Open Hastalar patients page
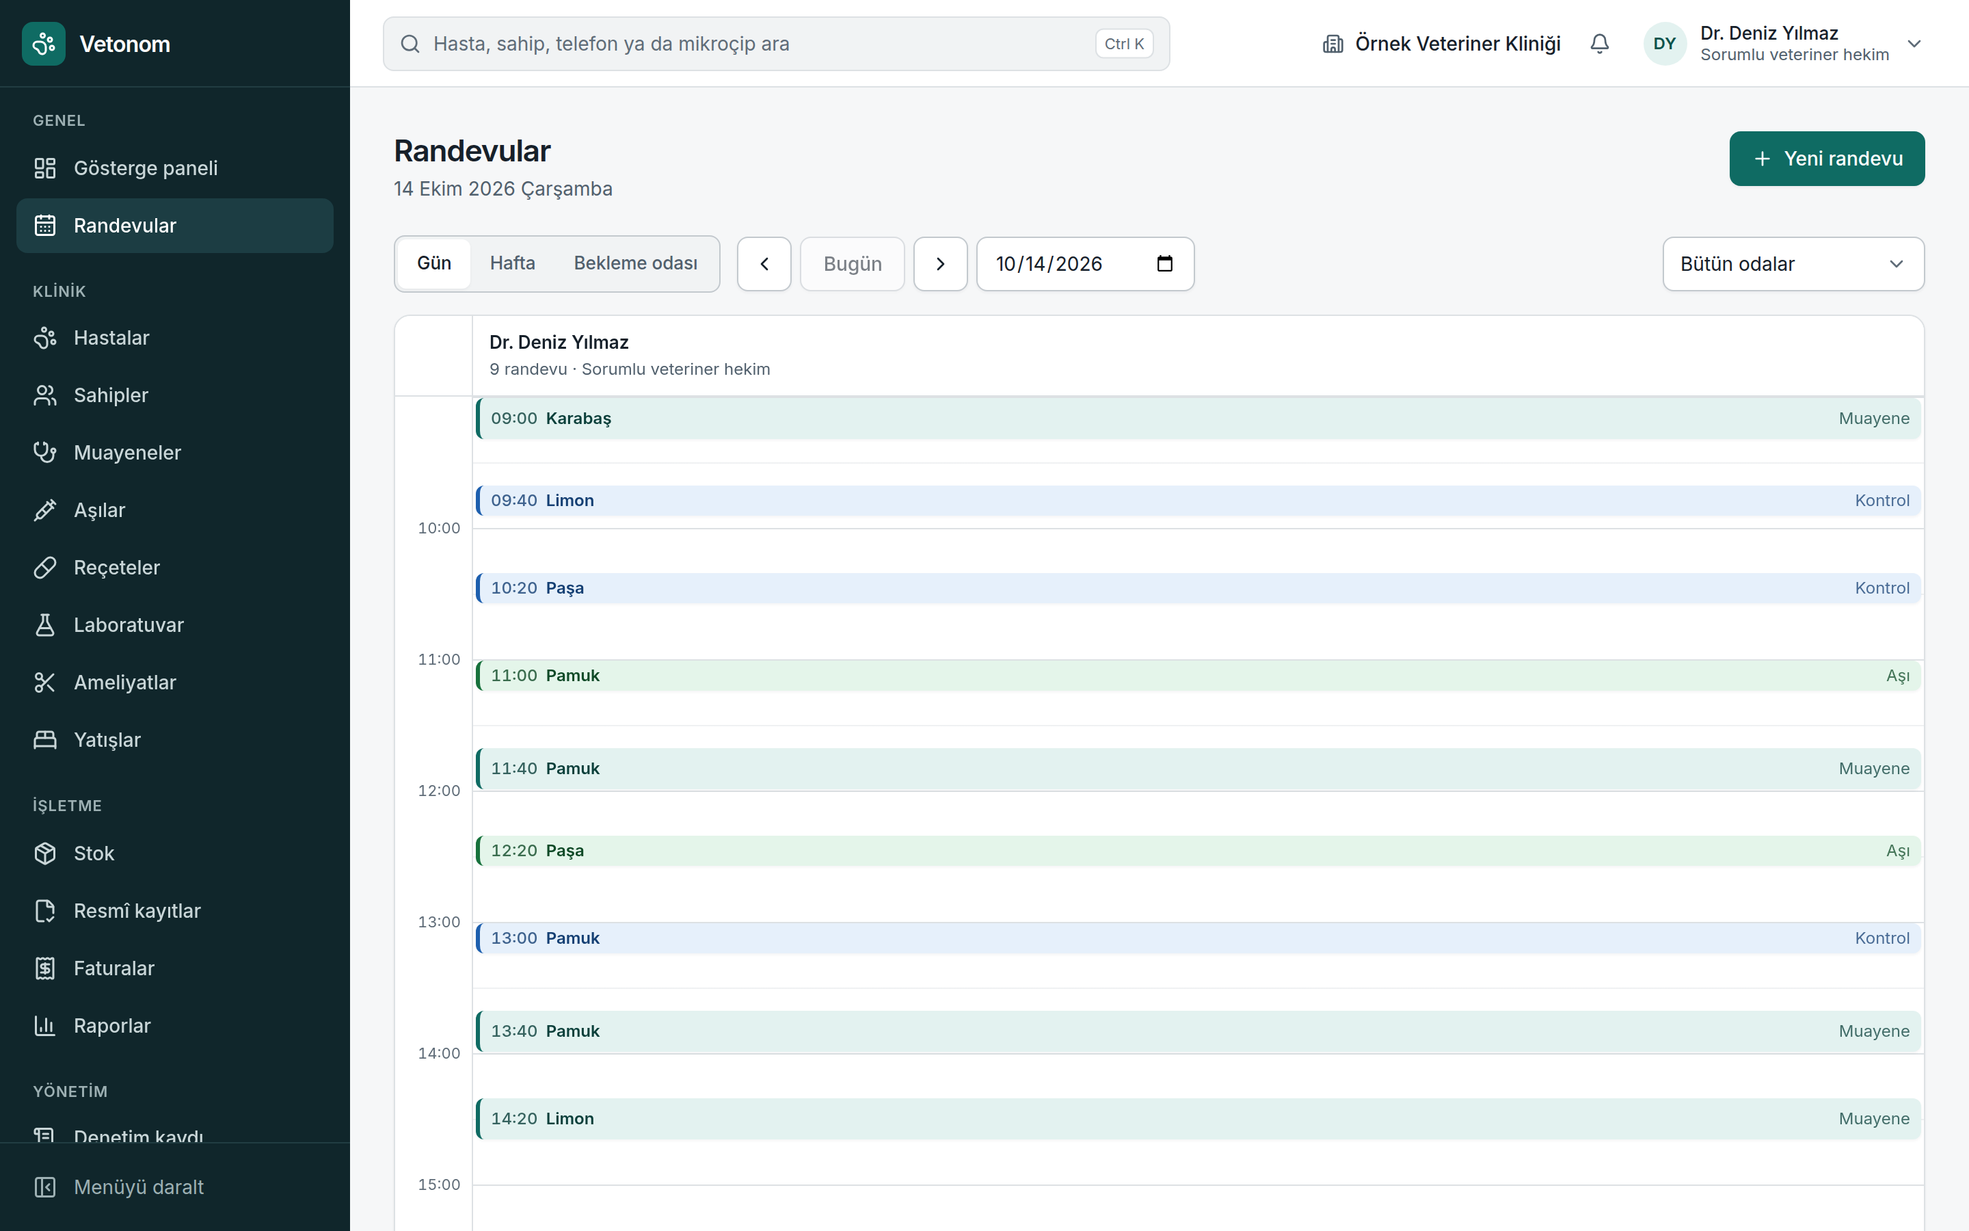1969x1231 pixels. (x=175, y=338)
